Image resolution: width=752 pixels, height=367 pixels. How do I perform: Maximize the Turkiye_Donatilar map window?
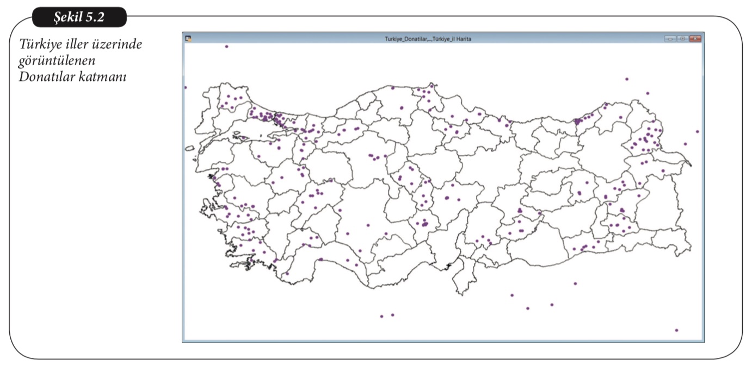pos(682,39)
